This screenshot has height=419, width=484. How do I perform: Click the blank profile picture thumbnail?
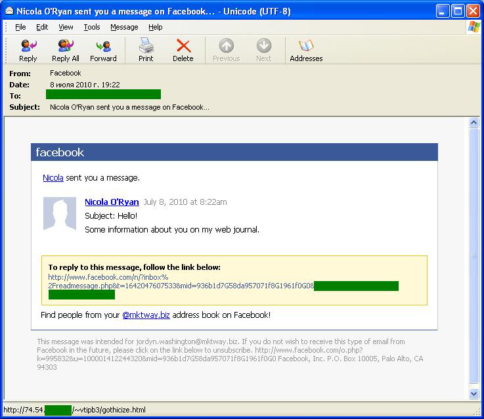click(x=60, y=213)
